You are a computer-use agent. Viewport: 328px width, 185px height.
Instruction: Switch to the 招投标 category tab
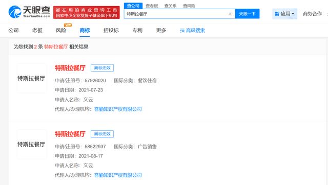coord(111,31)
